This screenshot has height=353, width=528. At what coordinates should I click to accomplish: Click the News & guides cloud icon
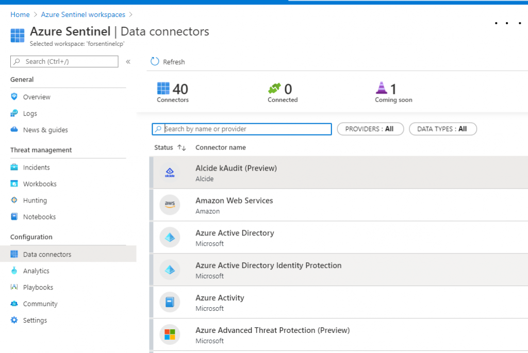point(14,129)
